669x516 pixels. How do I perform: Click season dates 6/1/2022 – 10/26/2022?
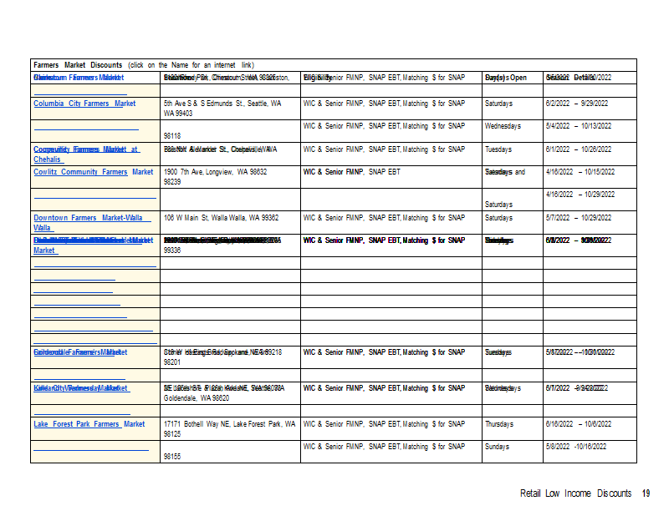pyautogui.click(x=579, y=149)
